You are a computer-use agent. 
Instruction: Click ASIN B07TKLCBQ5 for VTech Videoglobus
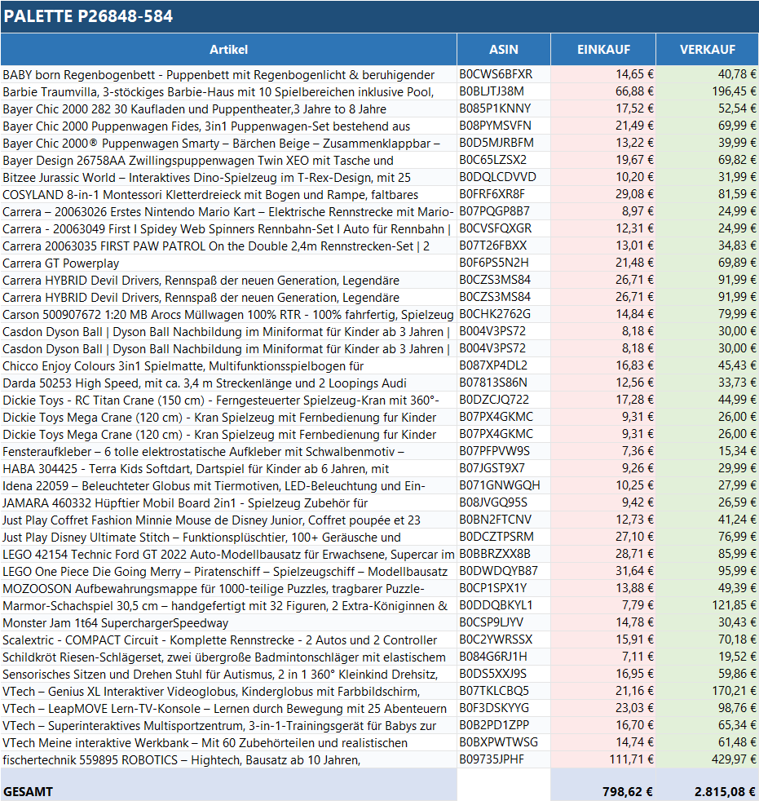point(496,692)
